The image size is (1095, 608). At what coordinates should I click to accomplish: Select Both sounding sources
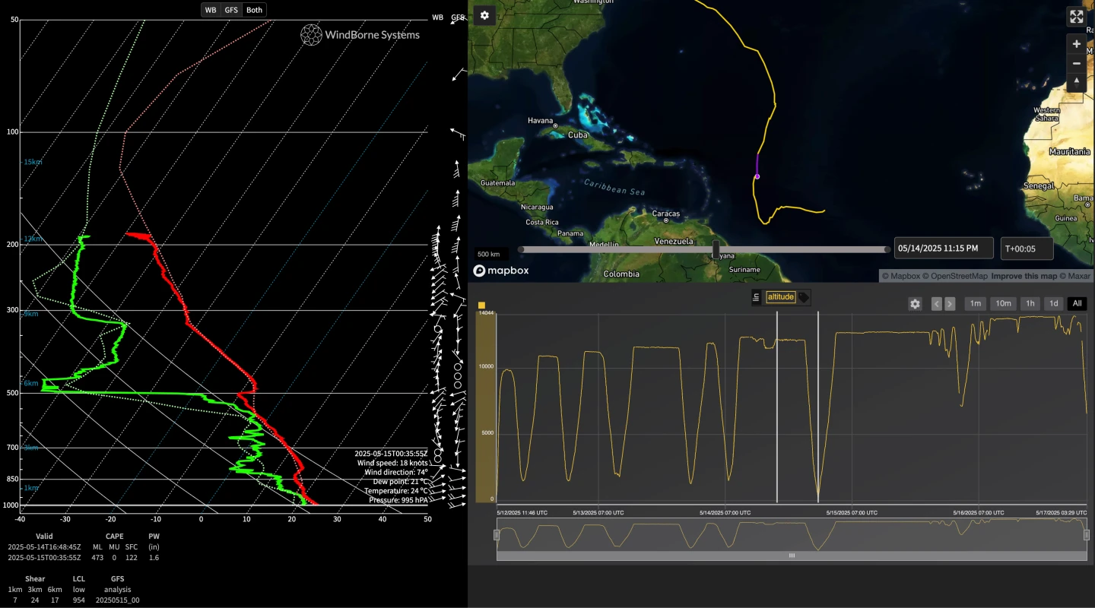coord(255,10)
